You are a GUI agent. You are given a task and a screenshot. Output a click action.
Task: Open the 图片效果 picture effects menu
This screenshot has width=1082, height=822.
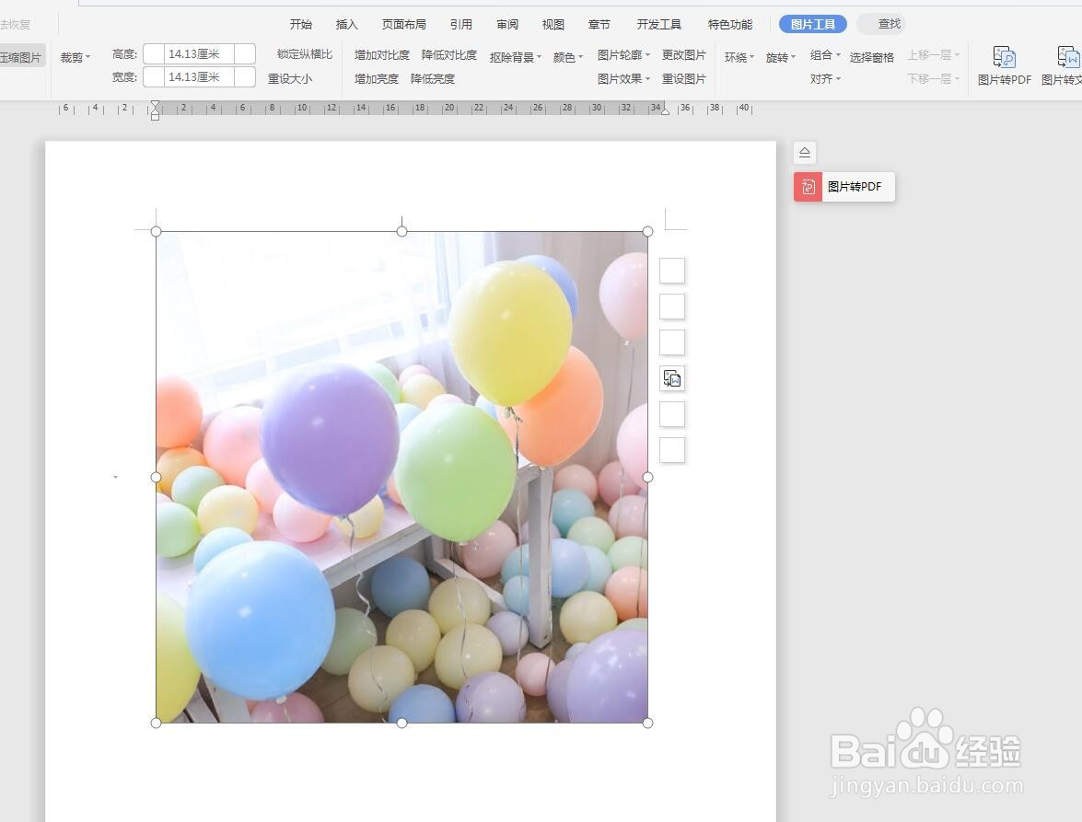(623, 78)
